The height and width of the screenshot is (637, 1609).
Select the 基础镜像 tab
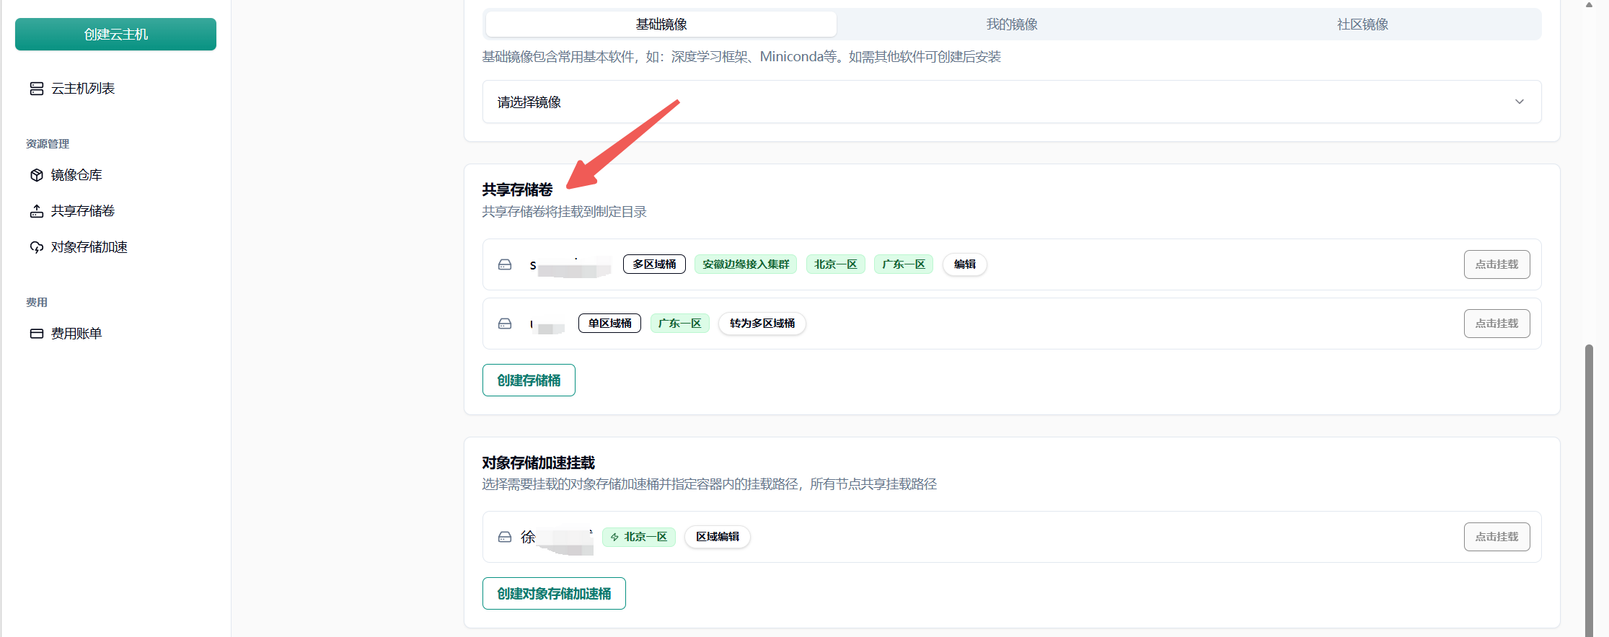pos(661,24)
